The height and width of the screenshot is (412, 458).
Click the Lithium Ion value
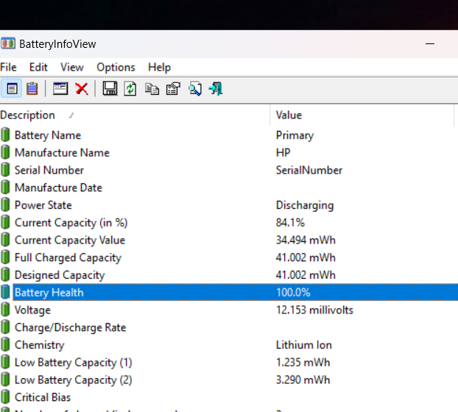304,345
